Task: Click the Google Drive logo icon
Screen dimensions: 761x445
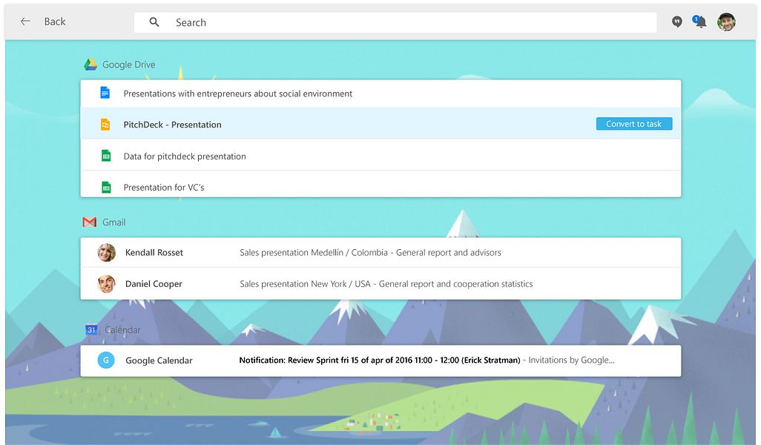Action: click(x=90, y=65)
